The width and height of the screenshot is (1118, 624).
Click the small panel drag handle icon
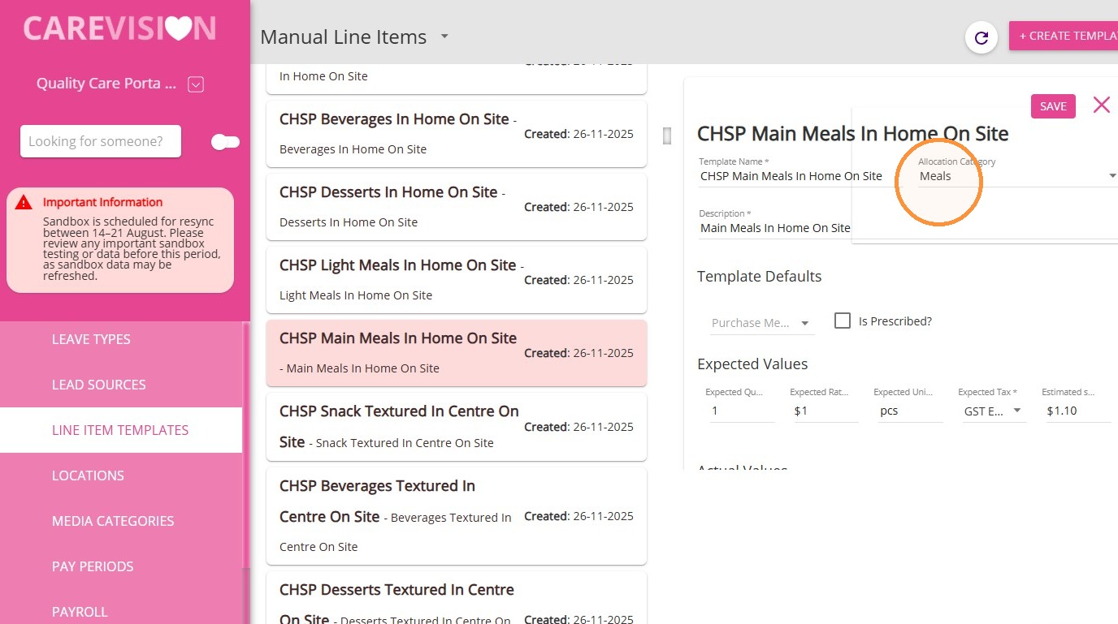pos(667,136)
